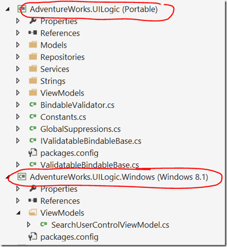Click the open ViewModels folder icon in the Windows project

pos(33,213)
